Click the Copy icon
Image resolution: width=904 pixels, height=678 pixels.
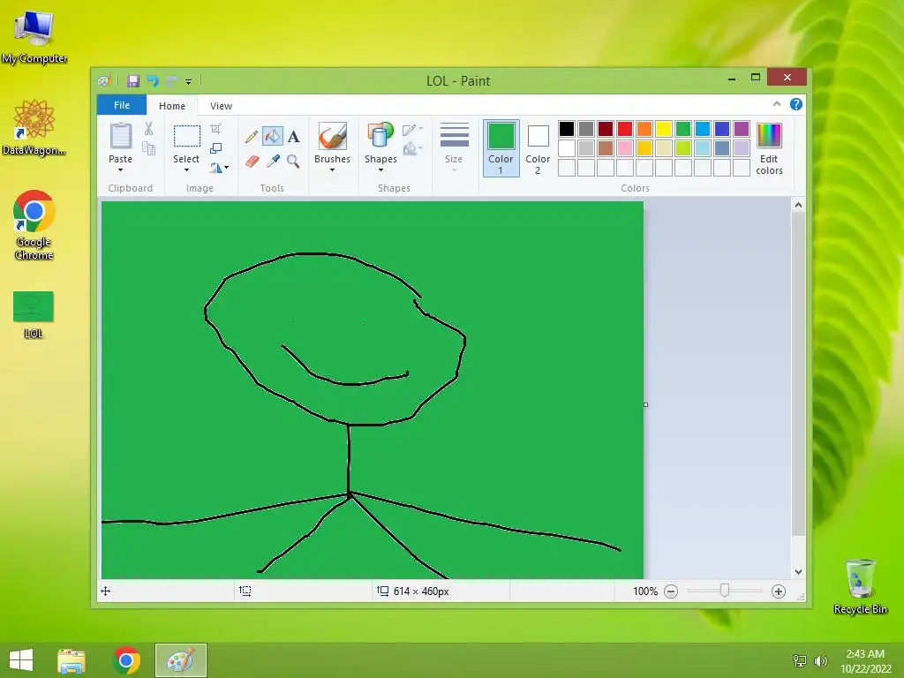tap(148, 148)
